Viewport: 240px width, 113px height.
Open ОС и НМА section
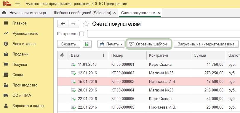tap(22, 96)
